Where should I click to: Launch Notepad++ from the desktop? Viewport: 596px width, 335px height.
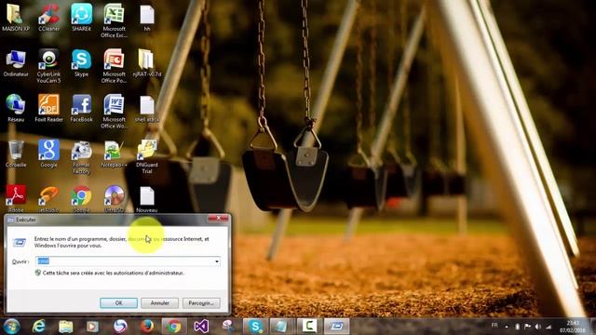coord(114,154)
